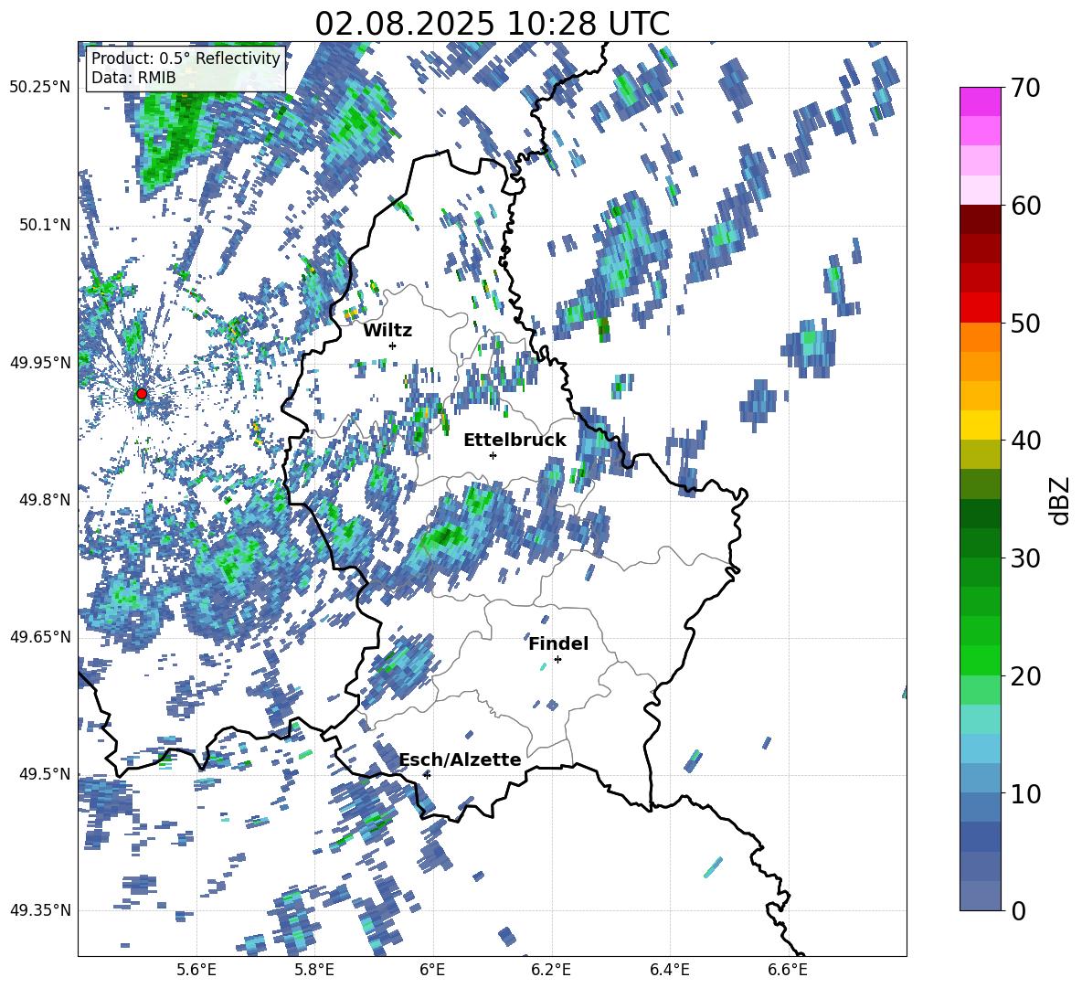Click the 30 colorbar tick label

tap(1025, 558)
